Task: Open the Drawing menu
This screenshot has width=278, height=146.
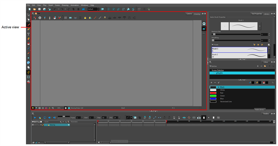Action: click(x=65, y=5)
